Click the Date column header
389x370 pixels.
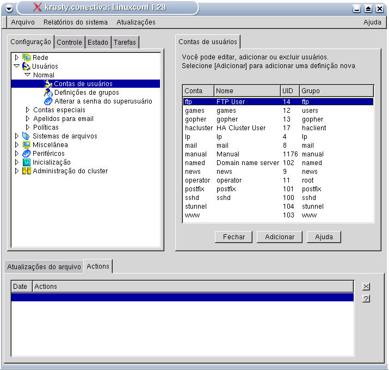pyautogui.click(x=22, y=287)
